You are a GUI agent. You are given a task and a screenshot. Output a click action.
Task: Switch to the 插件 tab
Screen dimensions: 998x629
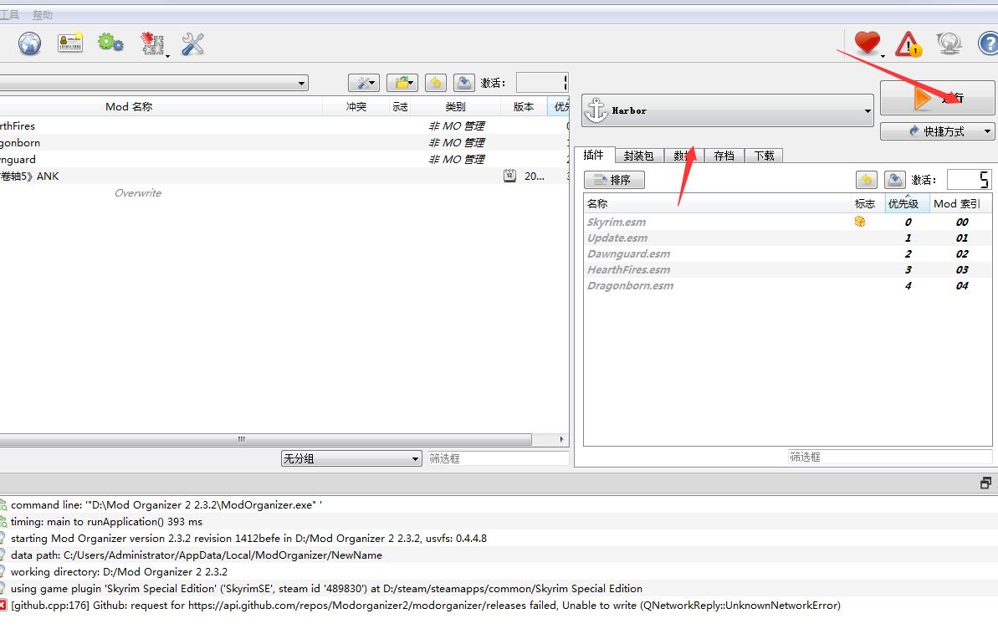(x=594, y=155)
